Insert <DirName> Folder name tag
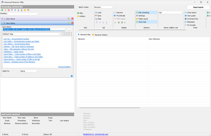Viewport: 211px width, 136px height. pyautogui.click(x=13, y=52)
